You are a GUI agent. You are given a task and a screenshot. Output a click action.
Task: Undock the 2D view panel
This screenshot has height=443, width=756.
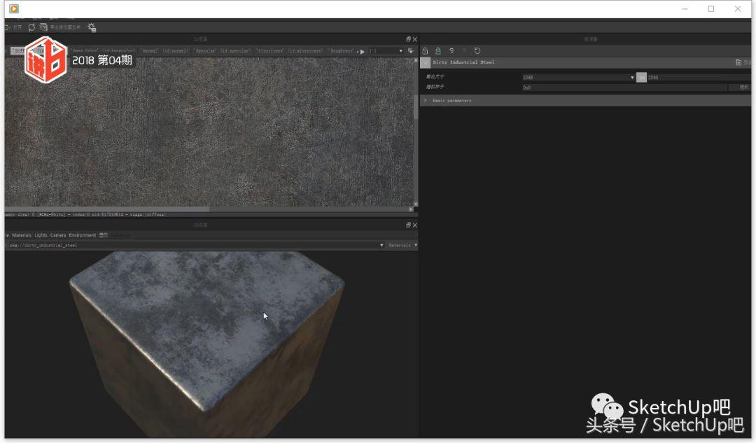(408, 40)
